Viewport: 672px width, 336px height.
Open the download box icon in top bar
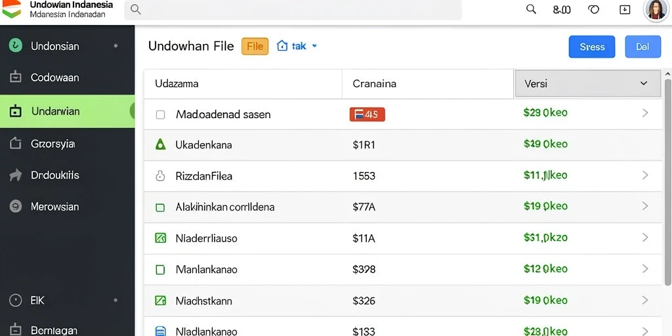(625, 9)
